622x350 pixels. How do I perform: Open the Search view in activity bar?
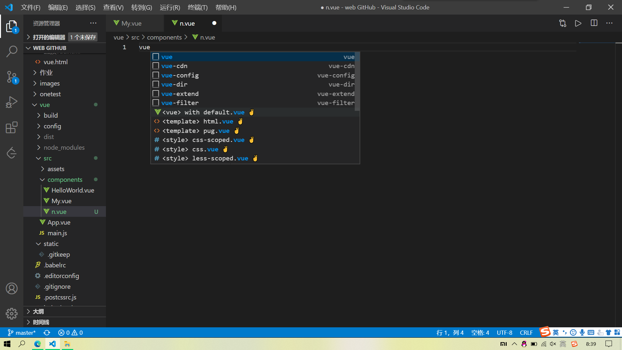click(12, 51)
